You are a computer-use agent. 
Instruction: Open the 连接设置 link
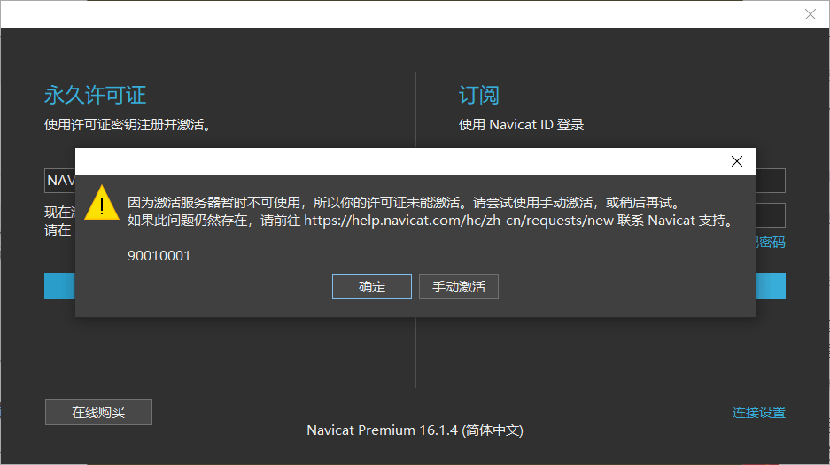pyautogui.click(x=758, y=412)
